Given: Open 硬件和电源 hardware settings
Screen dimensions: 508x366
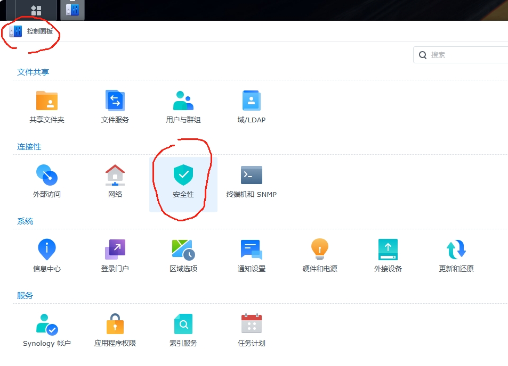Looking at the screenshot, I should tap(319, 254).
